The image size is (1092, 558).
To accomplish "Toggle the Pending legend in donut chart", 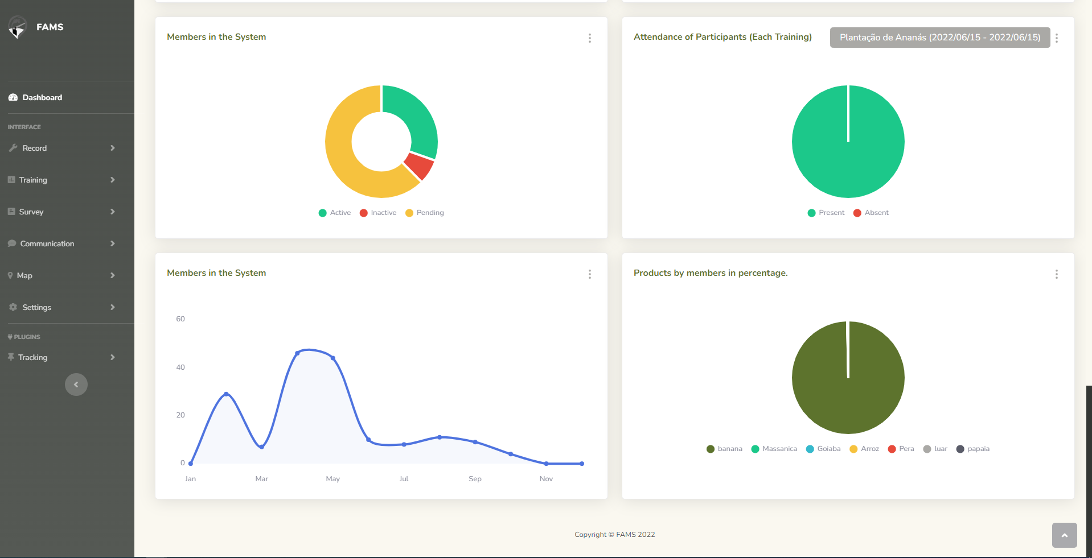I will coord(425,213).
